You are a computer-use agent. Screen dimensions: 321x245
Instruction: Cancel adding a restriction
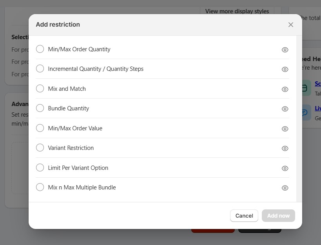[244, 216]
